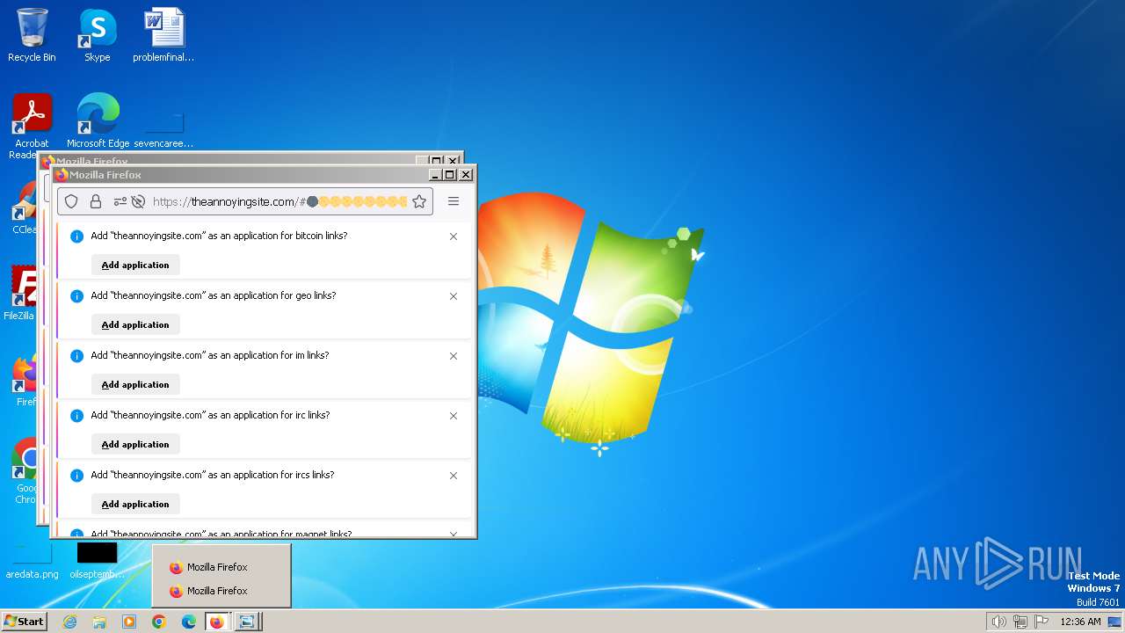Image resolution: width=1125 pixels, height=633 pixels.
Task: Click the info icon of im notification
Action: pyautogui.click(x=76, y=356)
